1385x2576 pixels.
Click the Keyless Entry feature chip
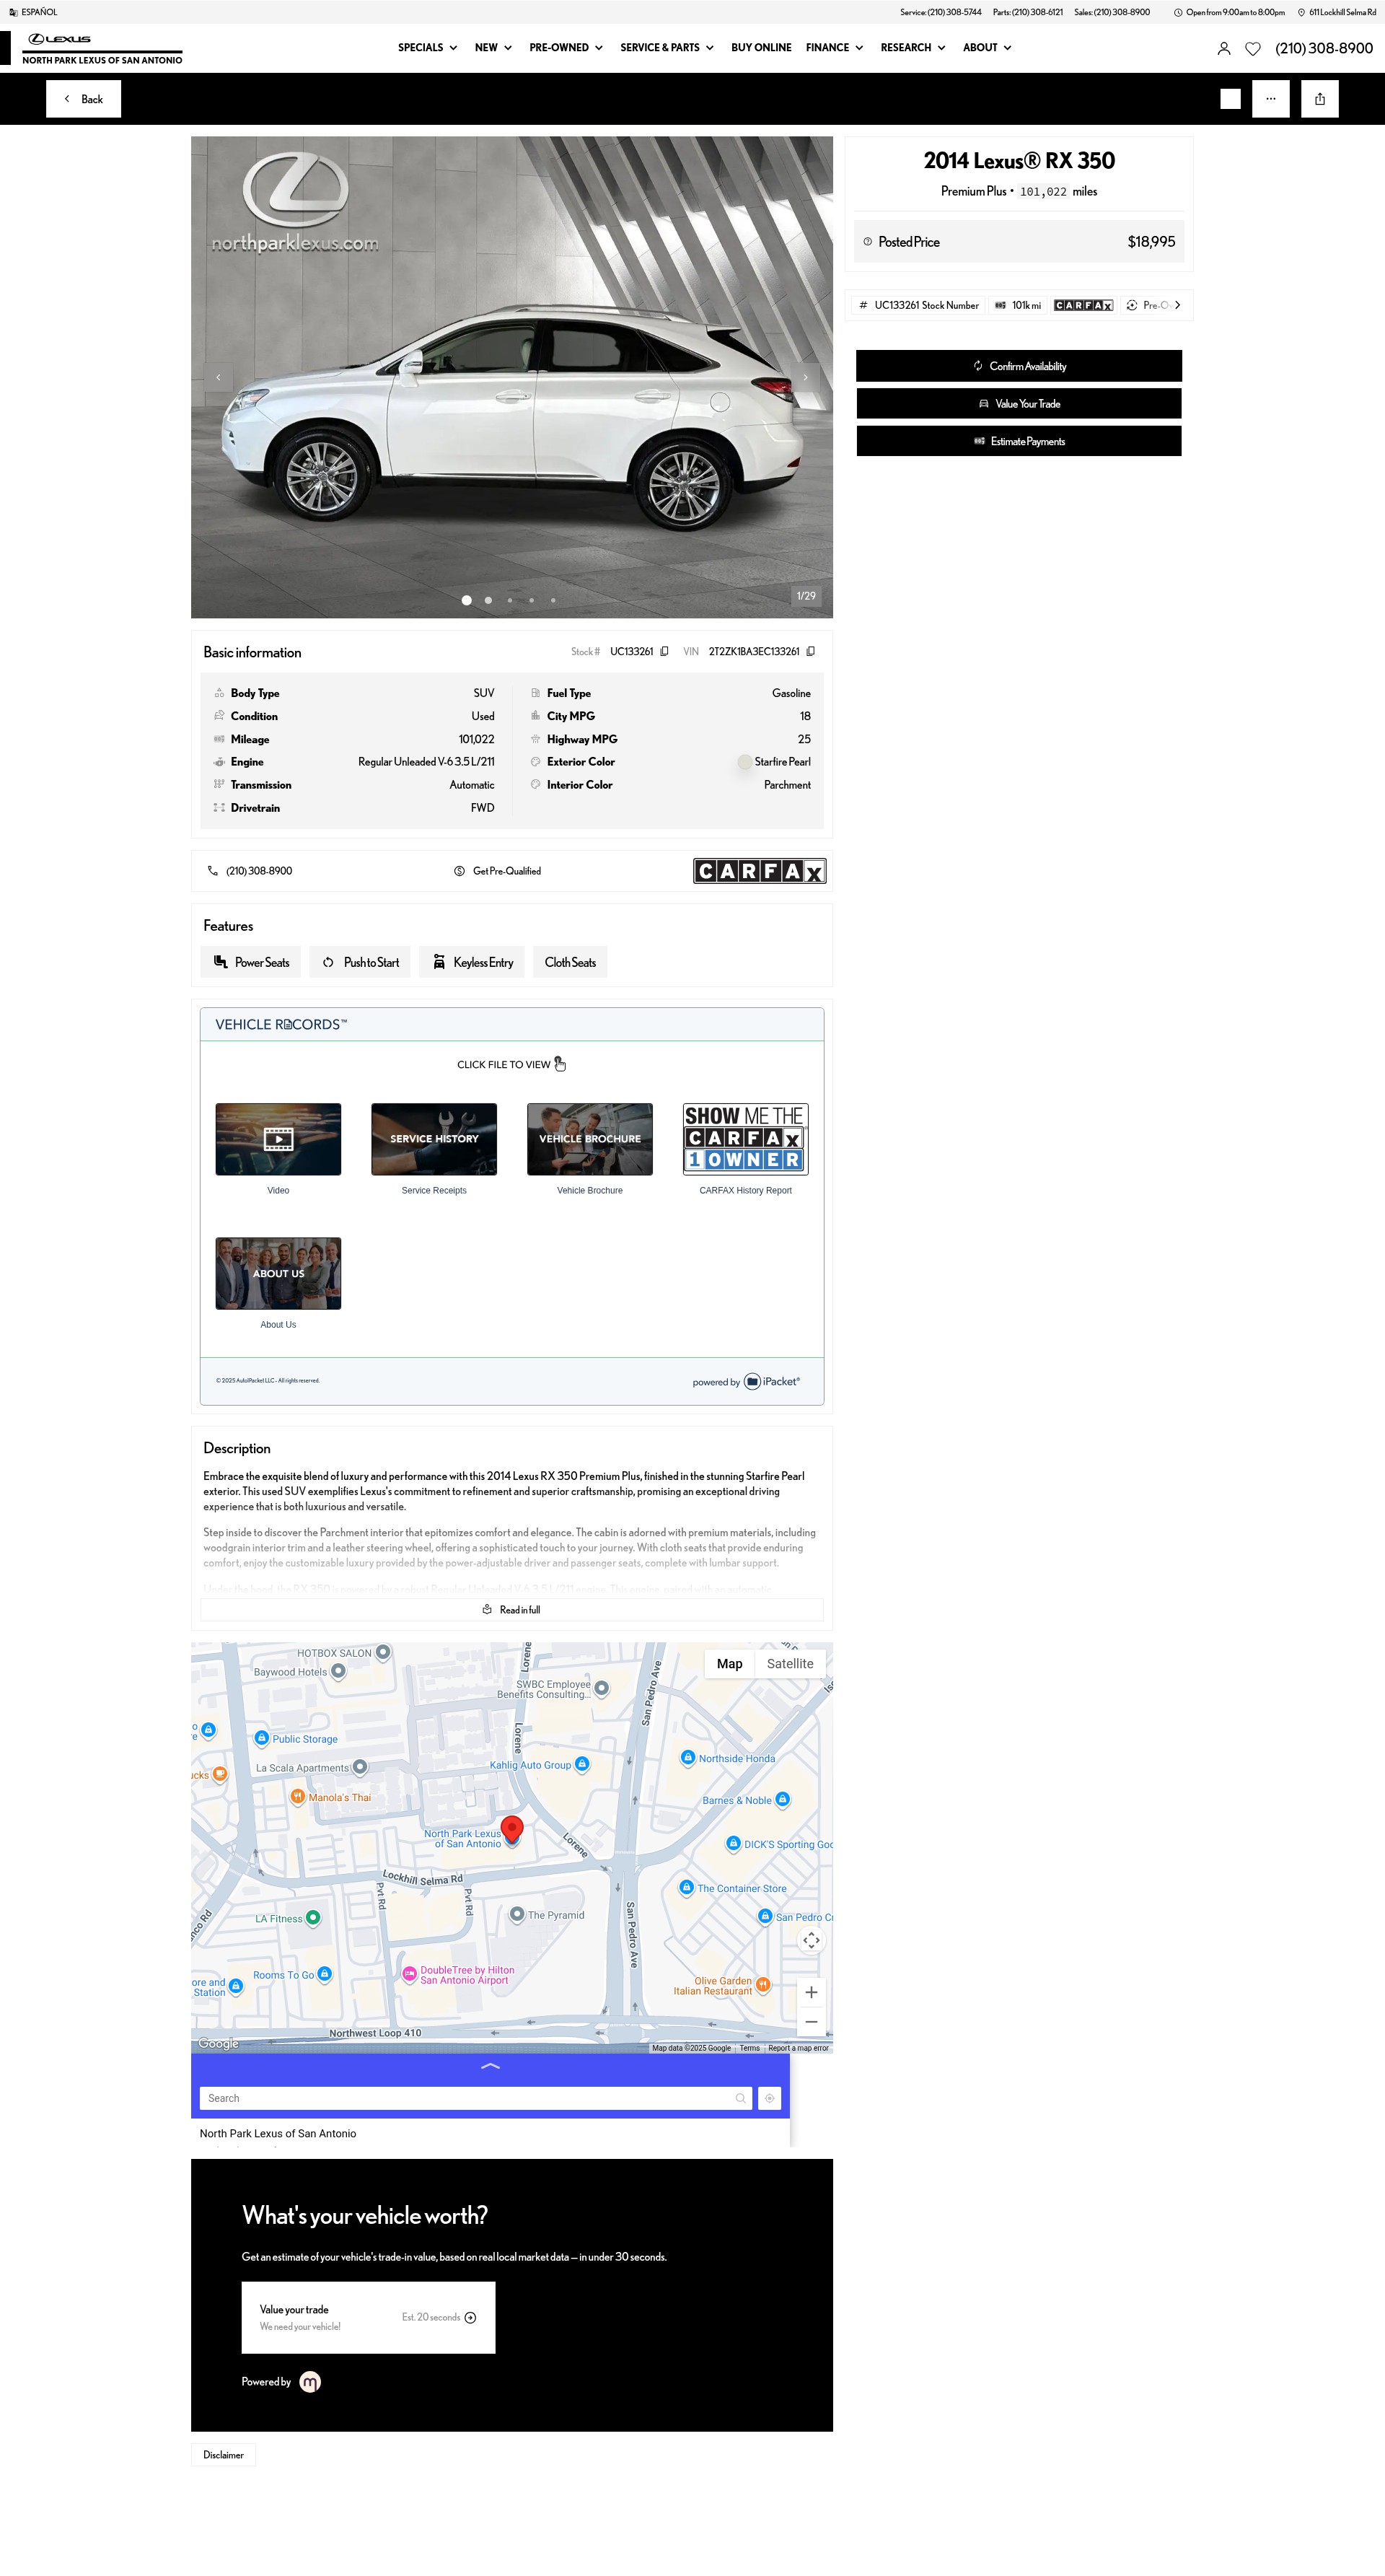pyautogui.click(x=472, y=962)
